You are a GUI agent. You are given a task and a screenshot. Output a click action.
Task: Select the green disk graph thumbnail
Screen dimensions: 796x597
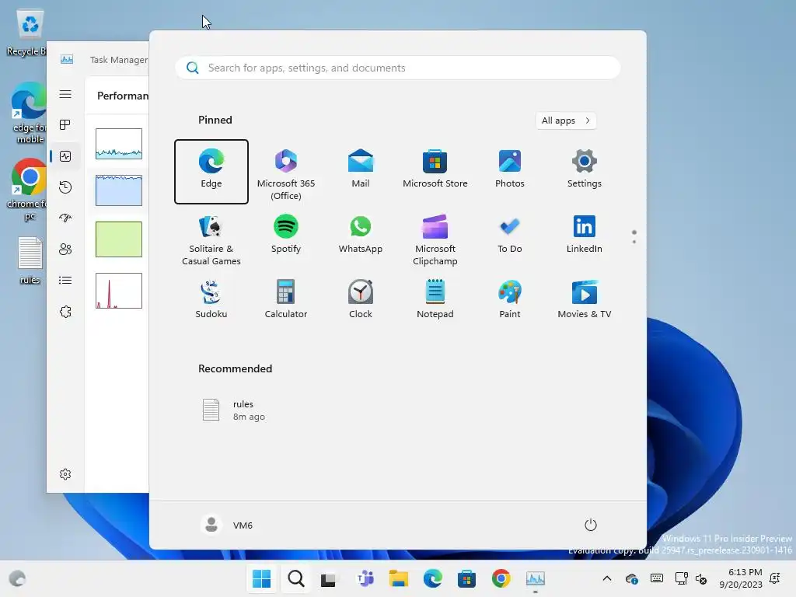[x=119, y=239]
